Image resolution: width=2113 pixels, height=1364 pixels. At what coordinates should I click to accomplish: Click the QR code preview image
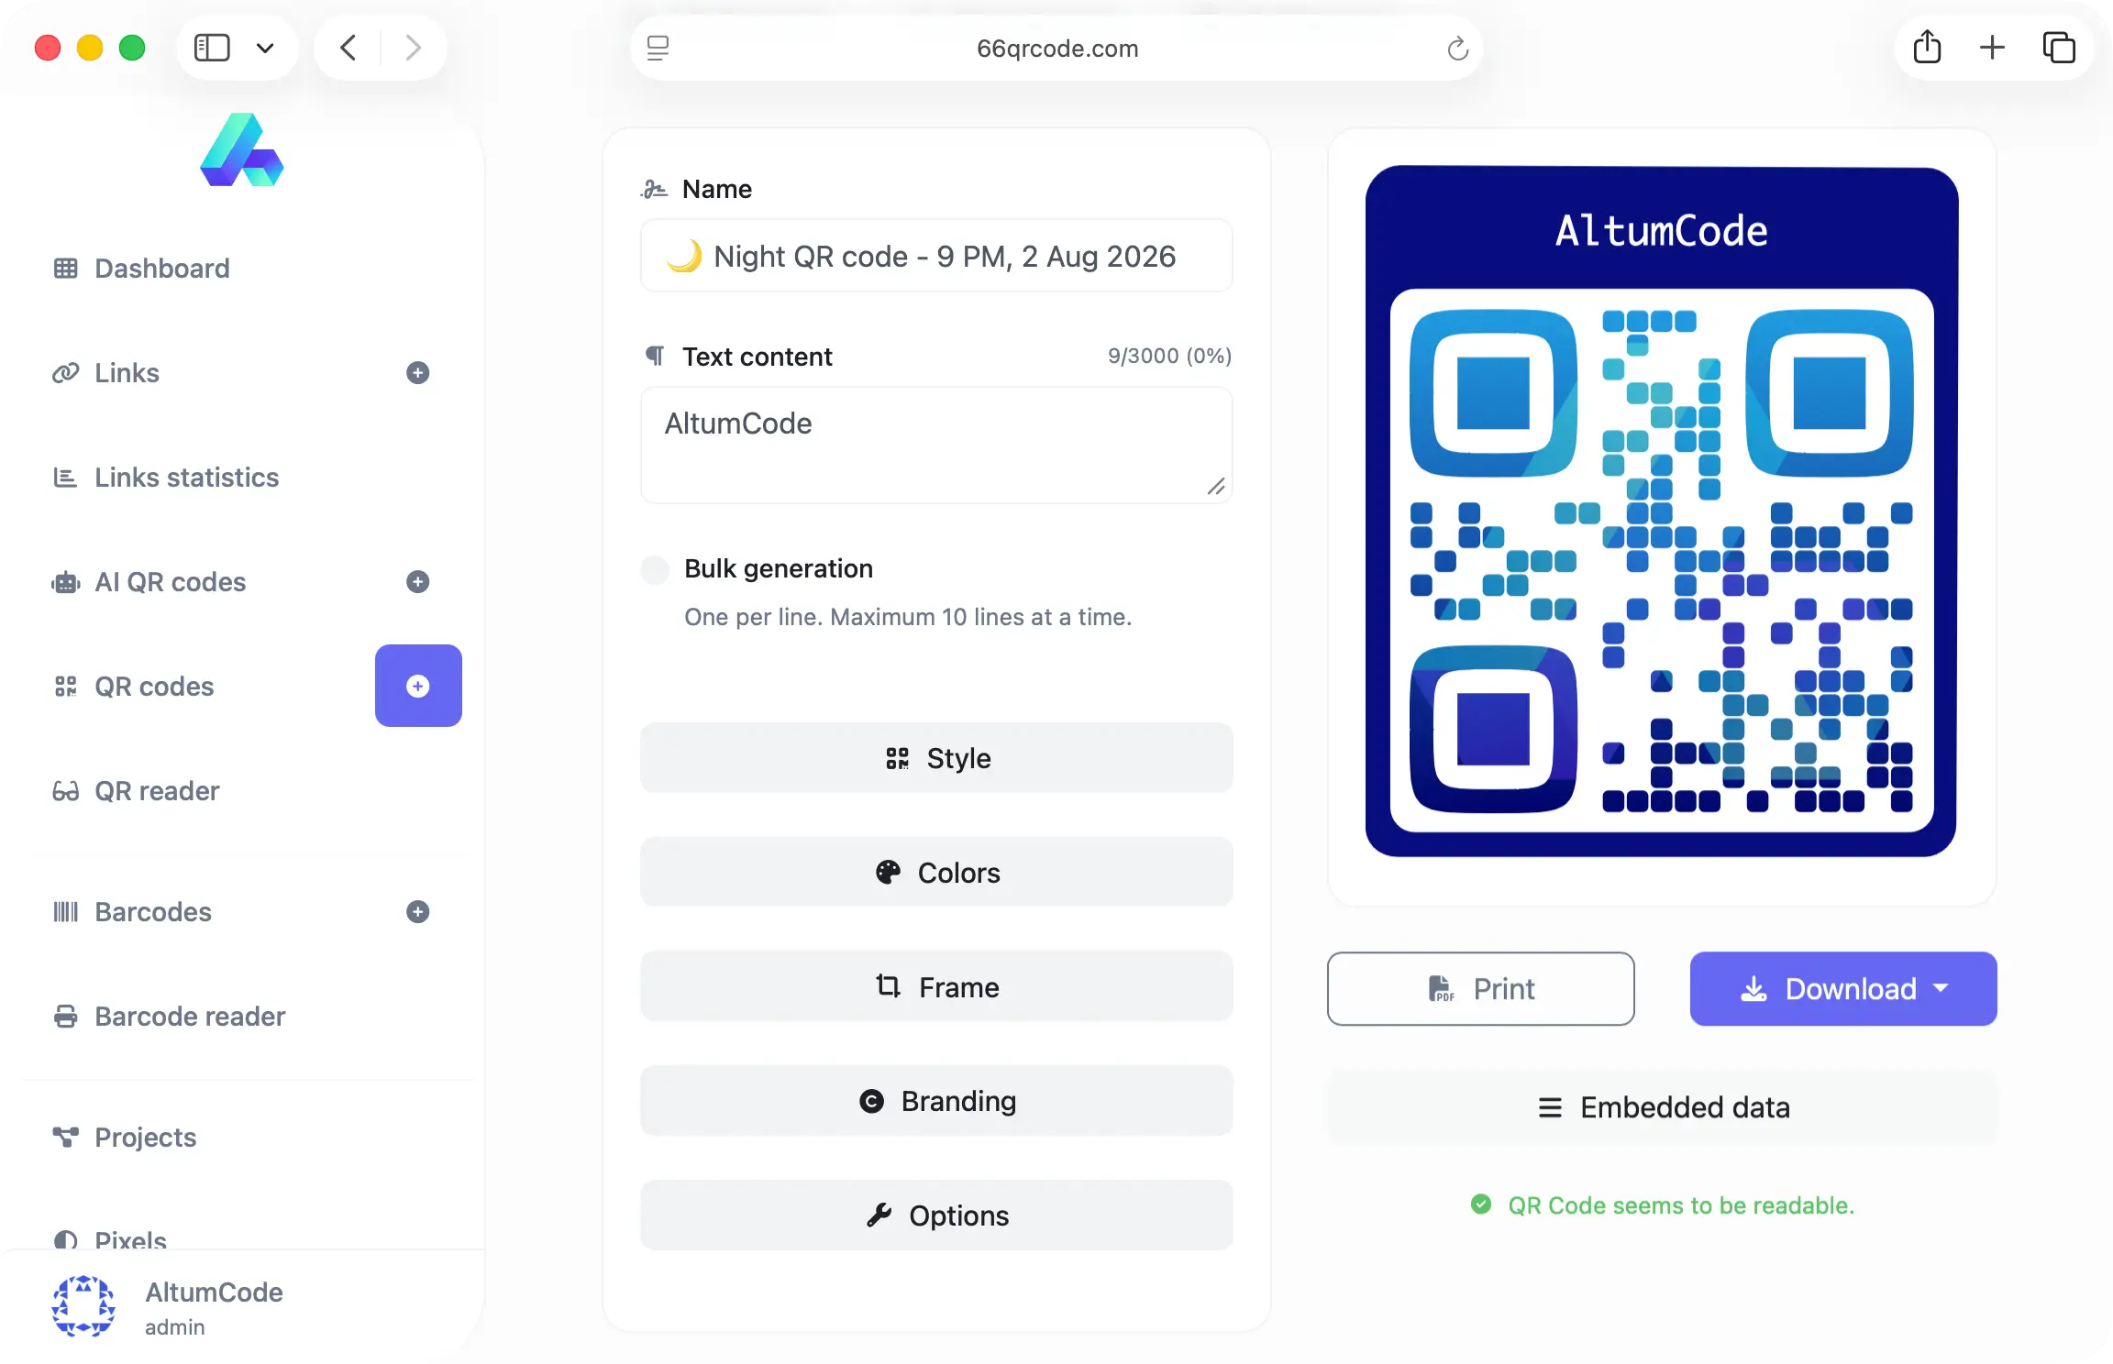[x=1662, y=511]
